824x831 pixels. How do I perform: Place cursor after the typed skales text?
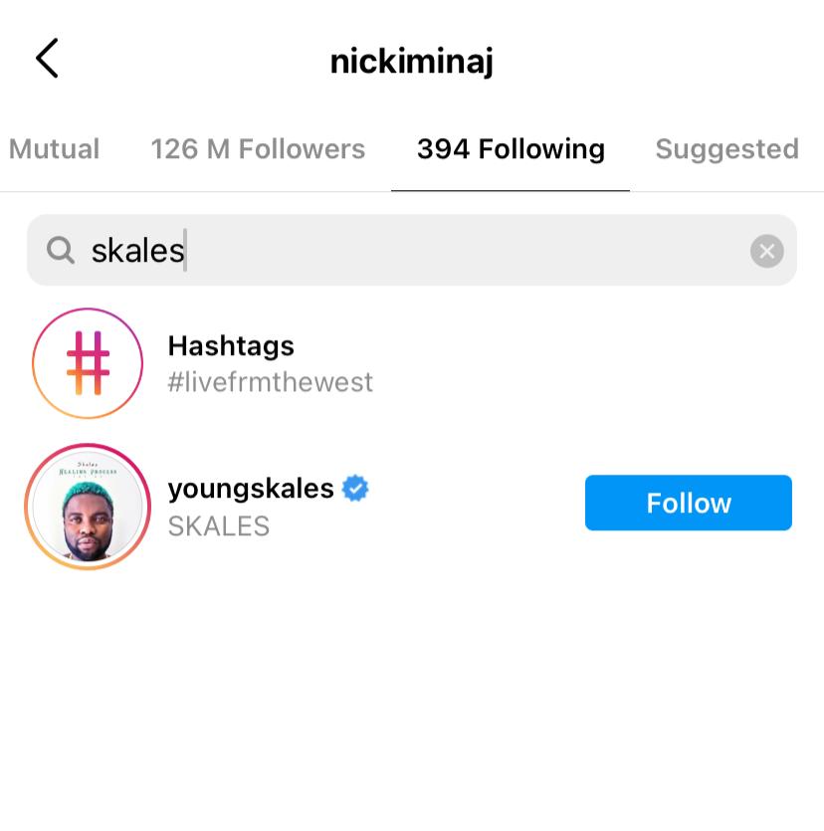(186, 250)
